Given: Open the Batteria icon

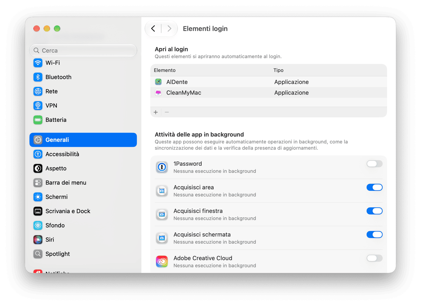Looking at the screenshot, I should point(38,120).
